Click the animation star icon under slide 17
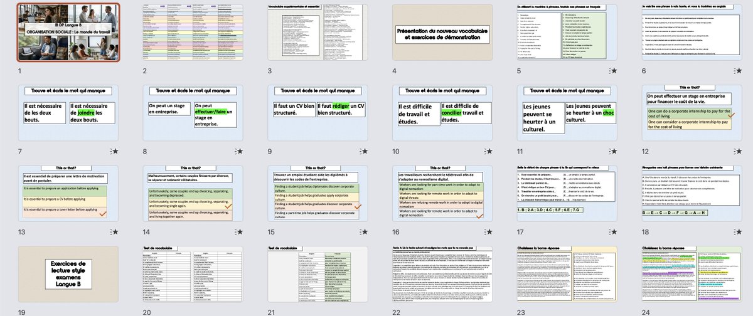 pos(615,231)
